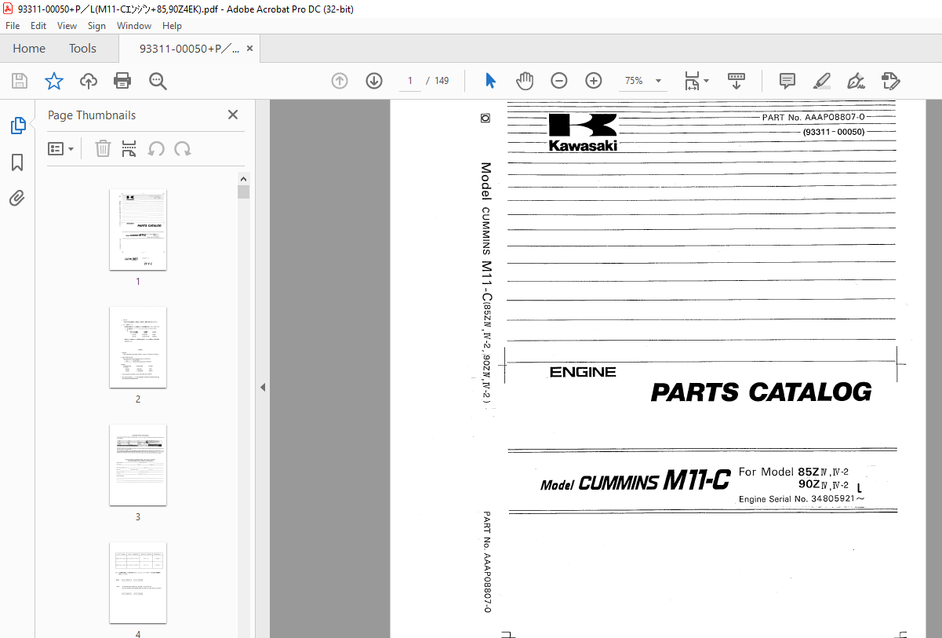942x638 pixels.
Task: Select page 4 thumbnail
Action: tap(138, 582)
